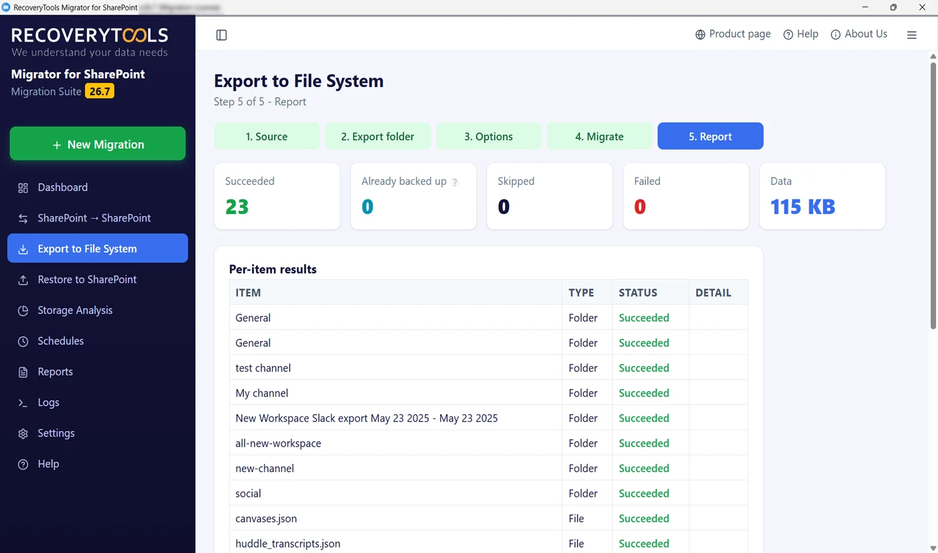
Task: Click the Logs terminal icon
Action: (23, 404)
